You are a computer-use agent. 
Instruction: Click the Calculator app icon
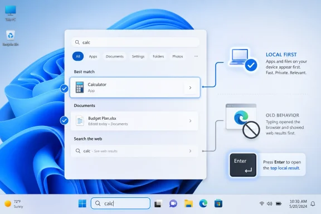[80, 87]
